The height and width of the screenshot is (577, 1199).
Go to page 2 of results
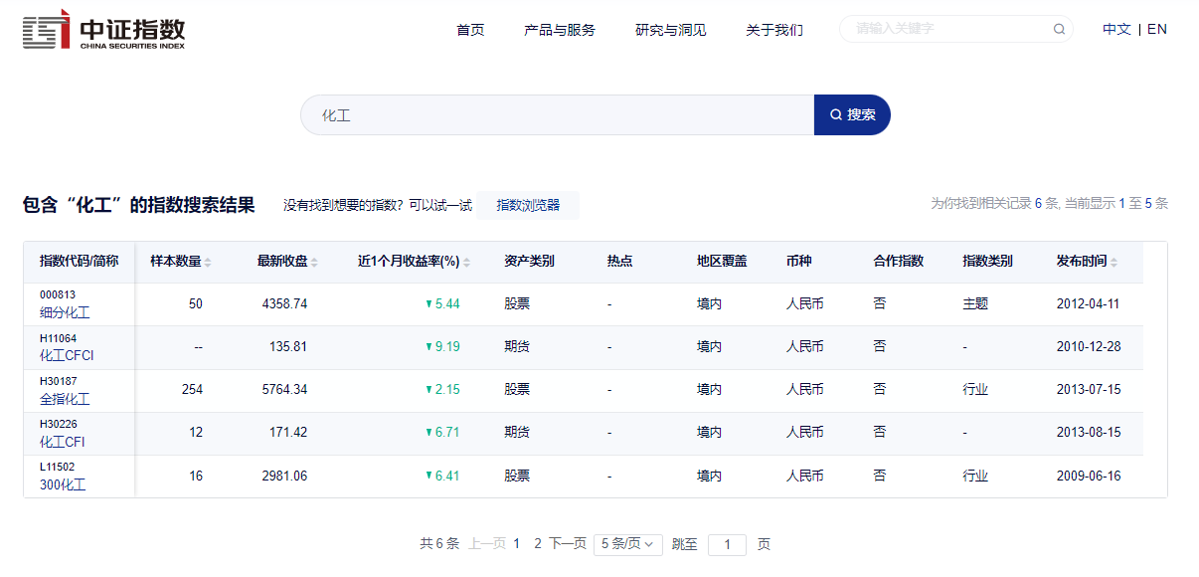pos(538,544)
